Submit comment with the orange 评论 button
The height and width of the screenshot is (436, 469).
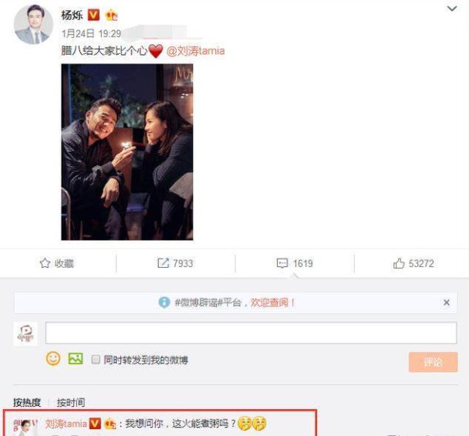point(433,362)
